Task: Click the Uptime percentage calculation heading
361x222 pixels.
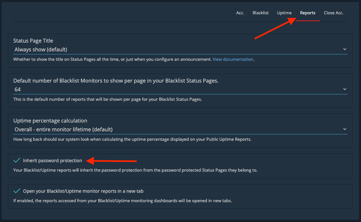Action: 50,121
